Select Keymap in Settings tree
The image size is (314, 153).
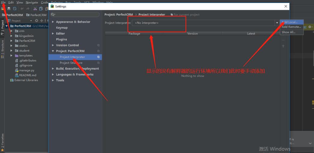62,28
